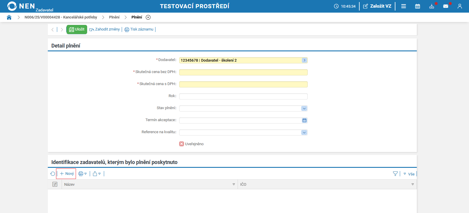Click the Nový button

(66, 174)
